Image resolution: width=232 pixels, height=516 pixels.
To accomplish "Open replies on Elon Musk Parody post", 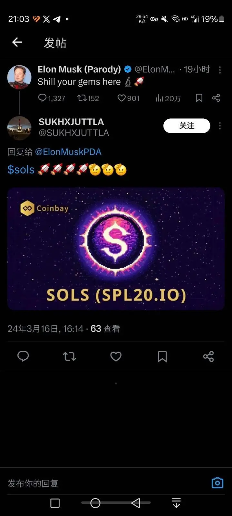I will (x=52, y=98).
